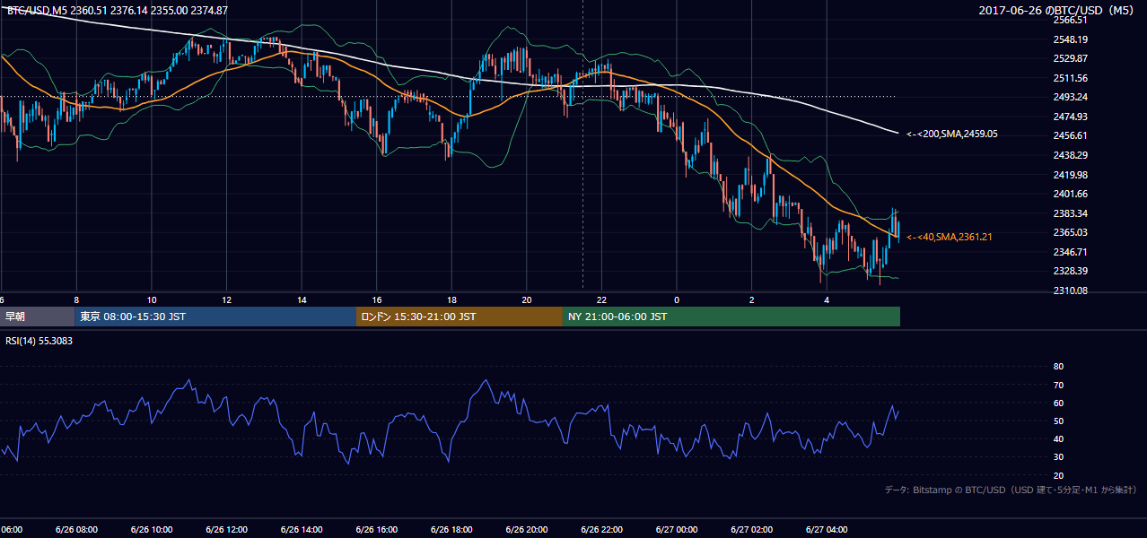The height and width of the screenshot is (538, 1147).
Task: Click the hour 0 label under the price chart
Action: [x=677, y=300]
